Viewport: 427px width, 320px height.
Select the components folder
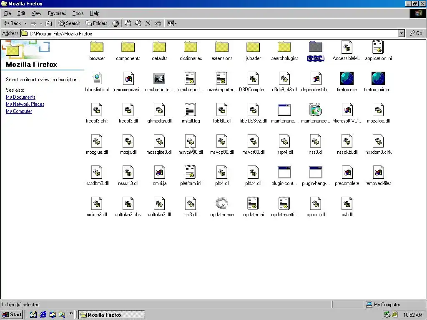(128, 47)
